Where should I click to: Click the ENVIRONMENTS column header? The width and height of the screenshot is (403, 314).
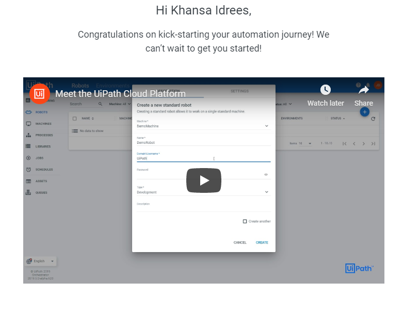[x=292, y=119]
